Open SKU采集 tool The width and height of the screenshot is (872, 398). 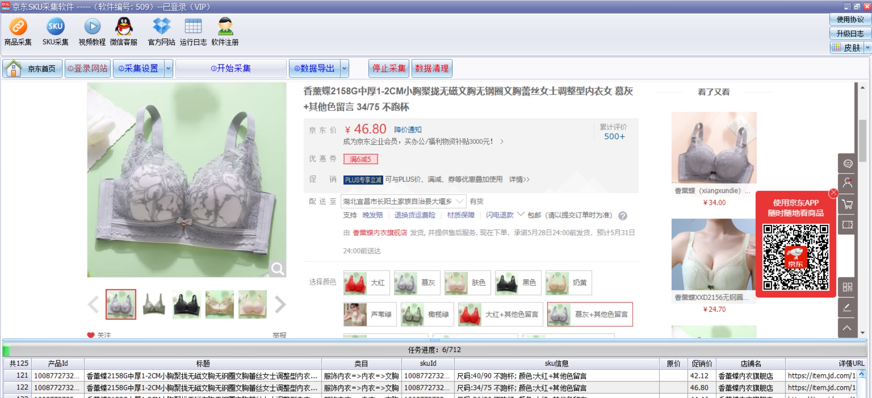pos(55,32)
